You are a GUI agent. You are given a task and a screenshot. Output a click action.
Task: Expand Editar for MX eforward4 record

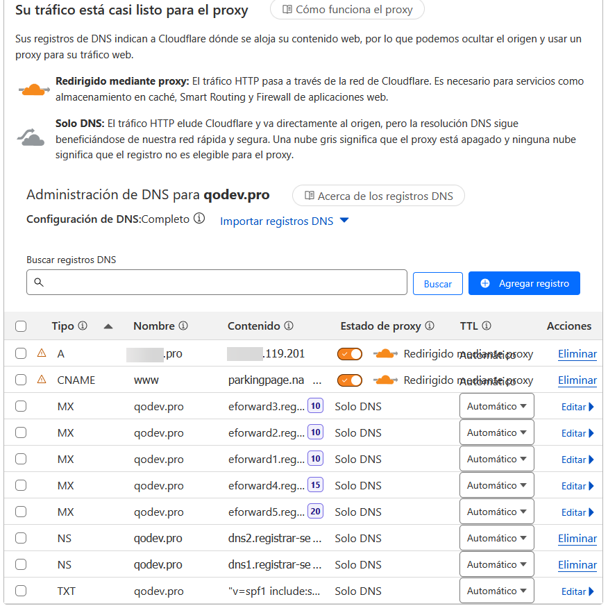click(577, 486)
